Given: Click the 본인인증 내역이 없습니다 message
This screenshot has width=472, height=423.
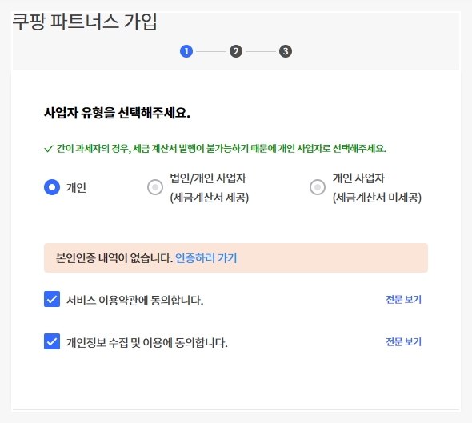Looking at the screenshot, I should tap(114, 258).
